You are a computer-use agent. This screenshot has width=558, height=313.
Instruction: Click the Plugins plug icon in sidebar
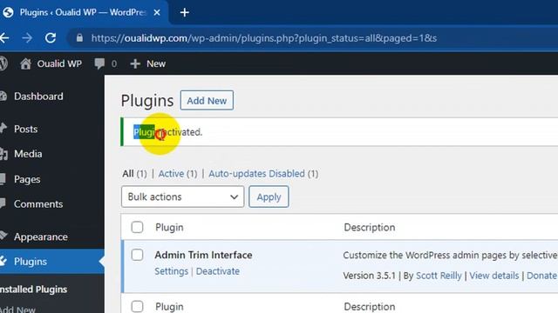tap(3, 261)
